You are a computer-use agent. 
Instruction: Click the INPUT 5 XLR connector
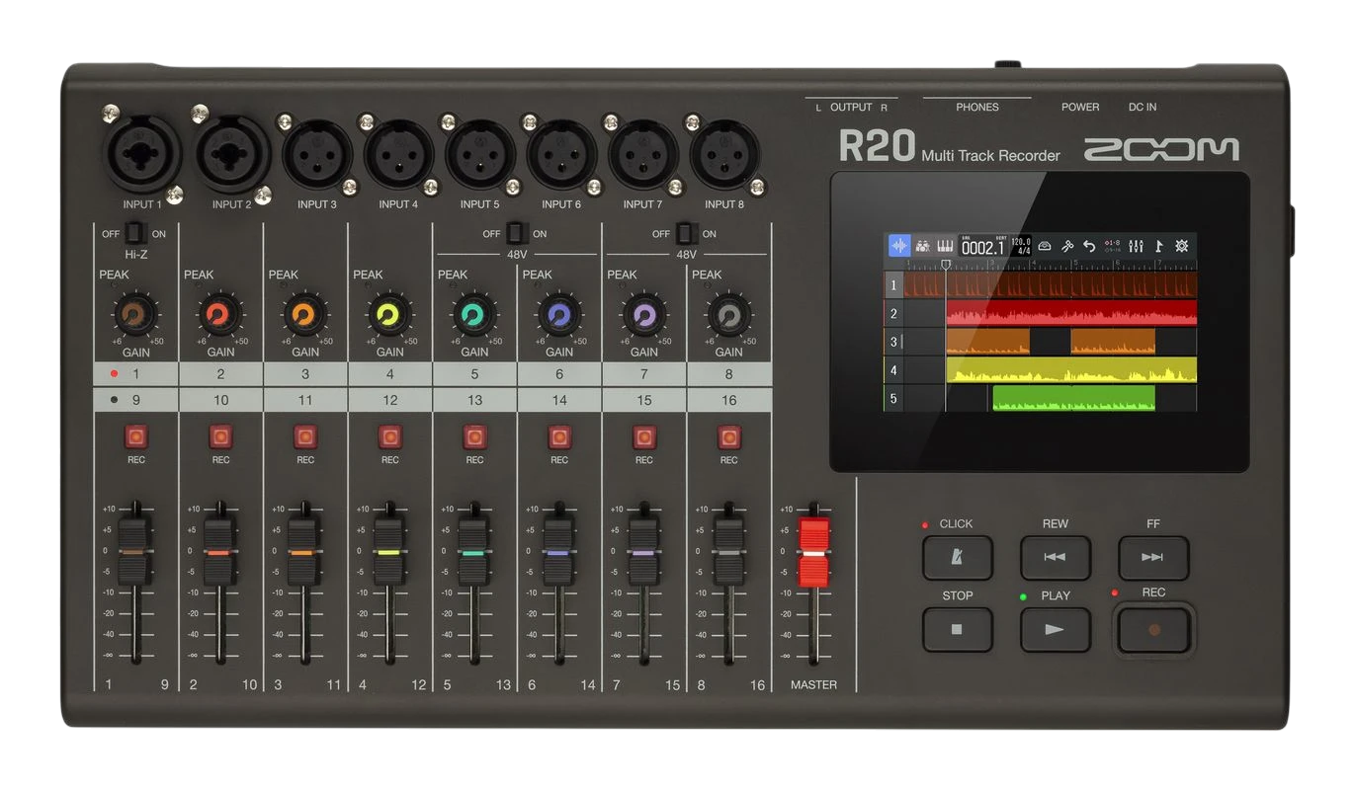[481, 155]
